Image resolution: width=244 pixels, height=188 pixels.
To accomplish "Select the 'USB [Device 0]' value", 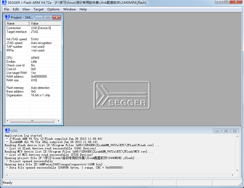I will pyautogui.click(x=41, y=28).
